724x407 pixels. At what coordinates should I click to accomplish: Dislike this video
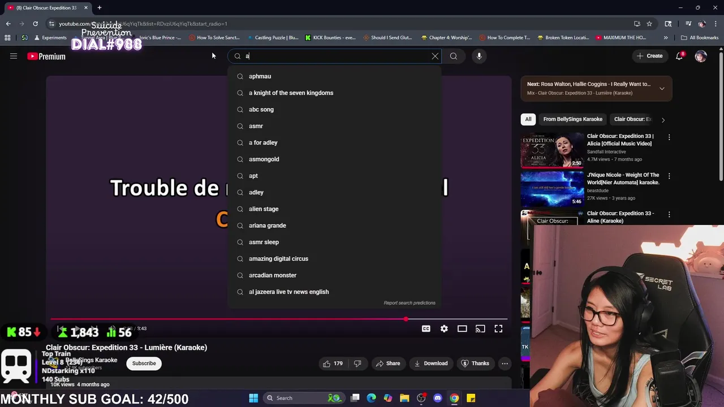(x=357, y=363)
